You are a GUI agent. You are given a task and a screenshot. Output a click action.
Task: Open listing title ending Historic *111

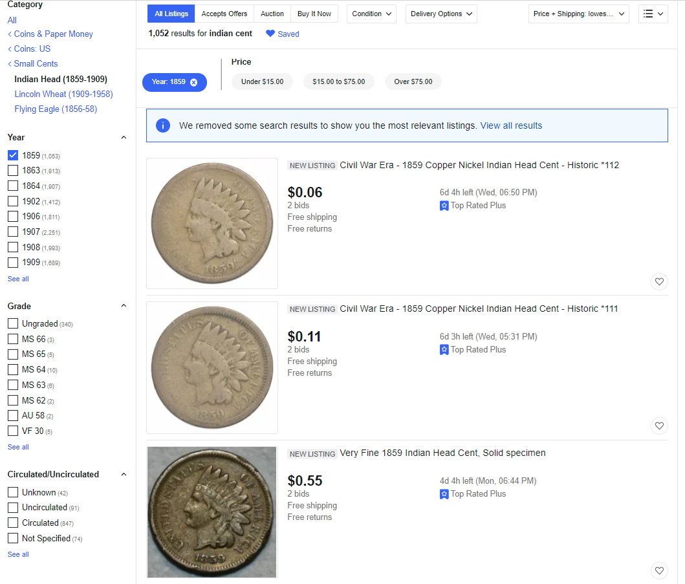click(479, 309)
